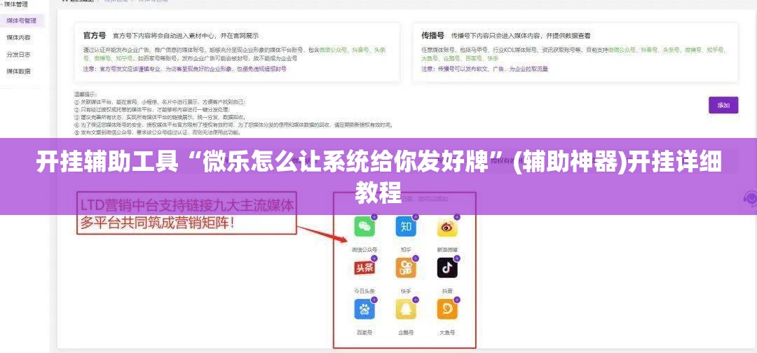Click the 大鱼号 label under its icon
This screenshot has height=353, width=757.
(x=447, y=332)
